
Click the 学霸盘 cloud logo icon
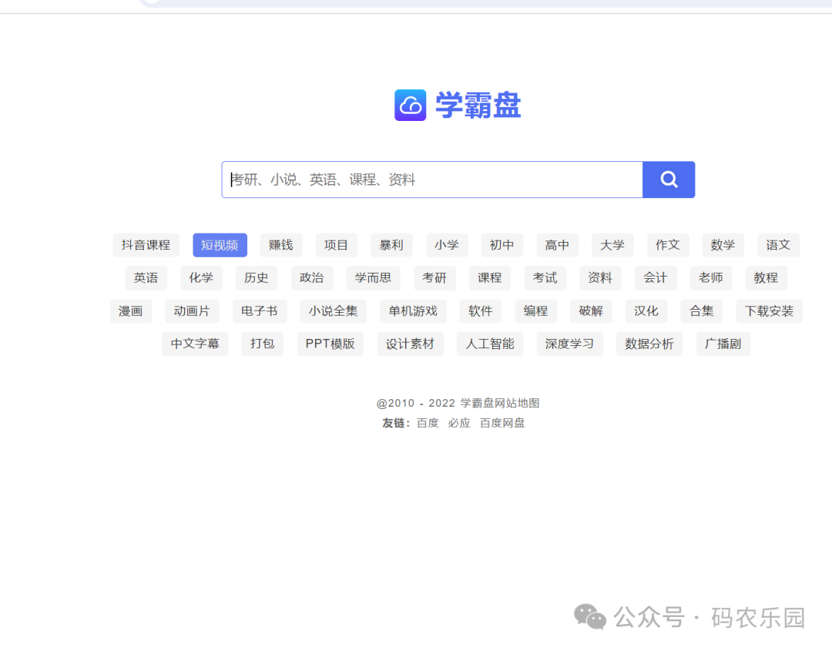coord(410,104)
